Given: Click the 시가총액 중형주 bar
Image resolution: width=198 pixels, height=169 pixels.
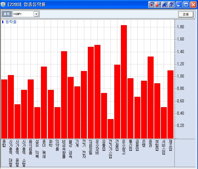Looking at the screenshot, I should pos(17,121).
